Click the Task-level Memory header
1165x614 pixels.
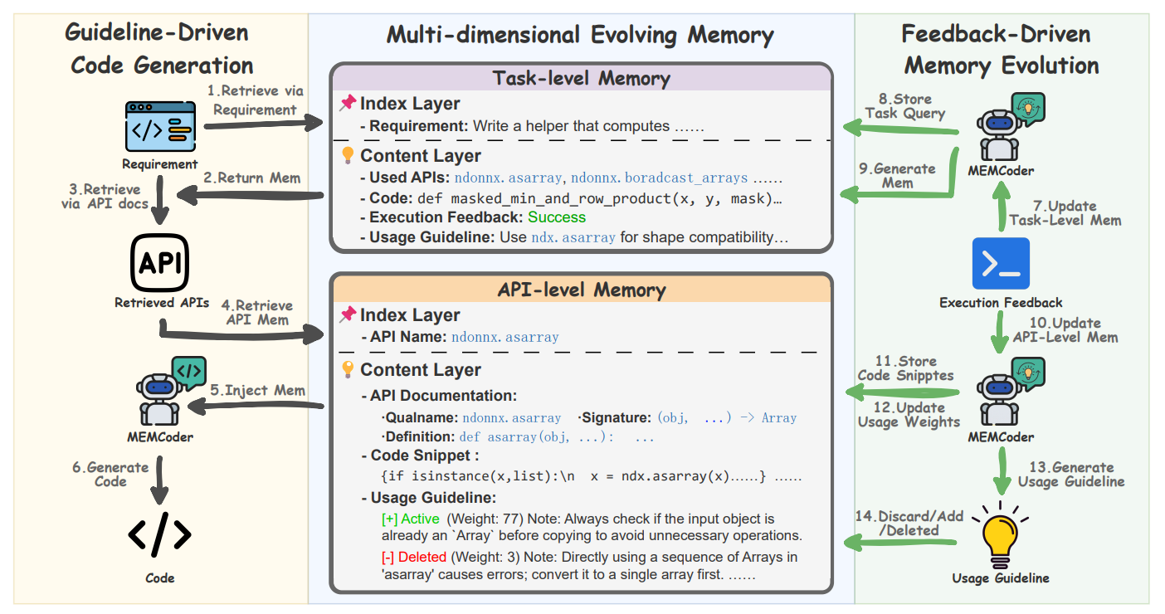(x=581, y=78)
